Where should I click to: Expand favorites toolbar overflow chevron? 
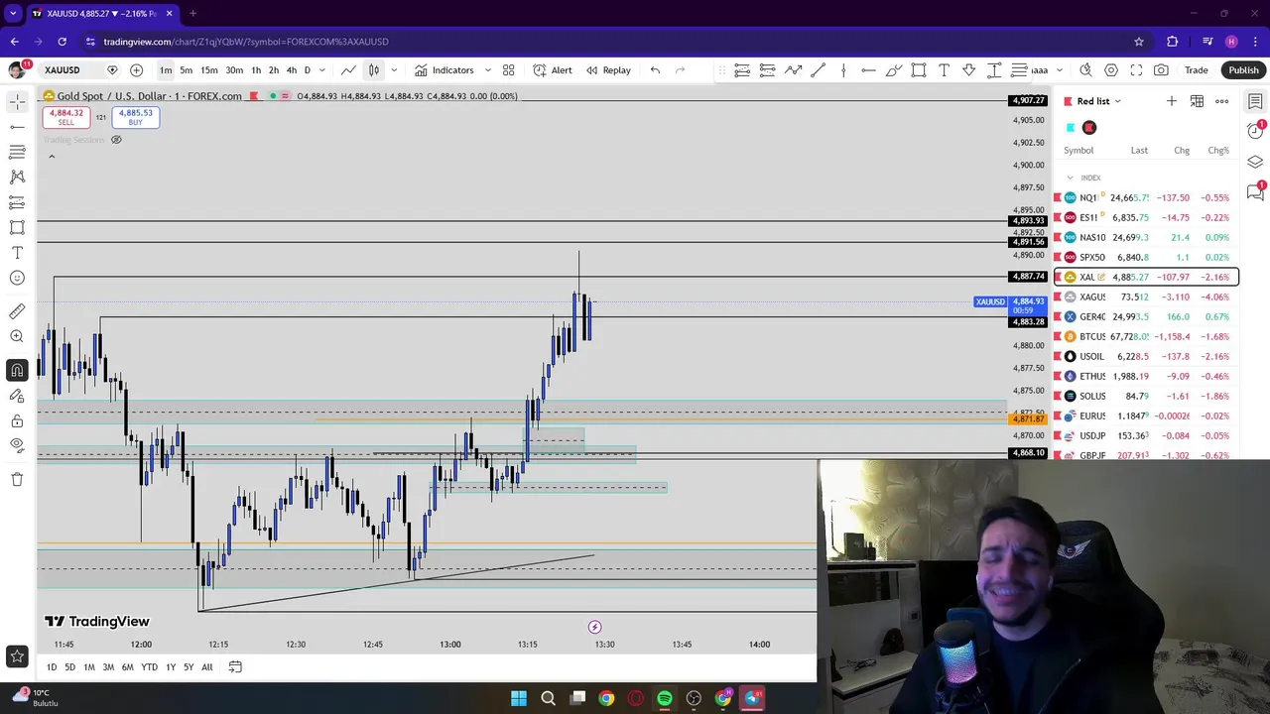coord(1060,70)
